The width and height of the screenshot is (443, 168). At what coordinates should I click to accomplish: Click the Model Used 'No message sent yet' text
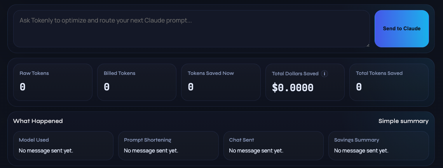[x=46, y=151]
